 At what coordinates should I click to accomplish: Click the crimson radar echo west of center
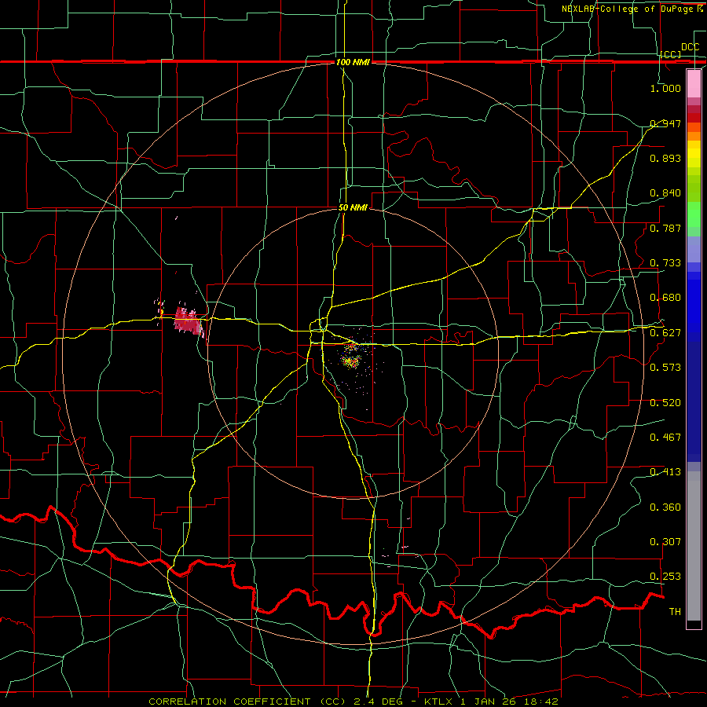(189, 321)
